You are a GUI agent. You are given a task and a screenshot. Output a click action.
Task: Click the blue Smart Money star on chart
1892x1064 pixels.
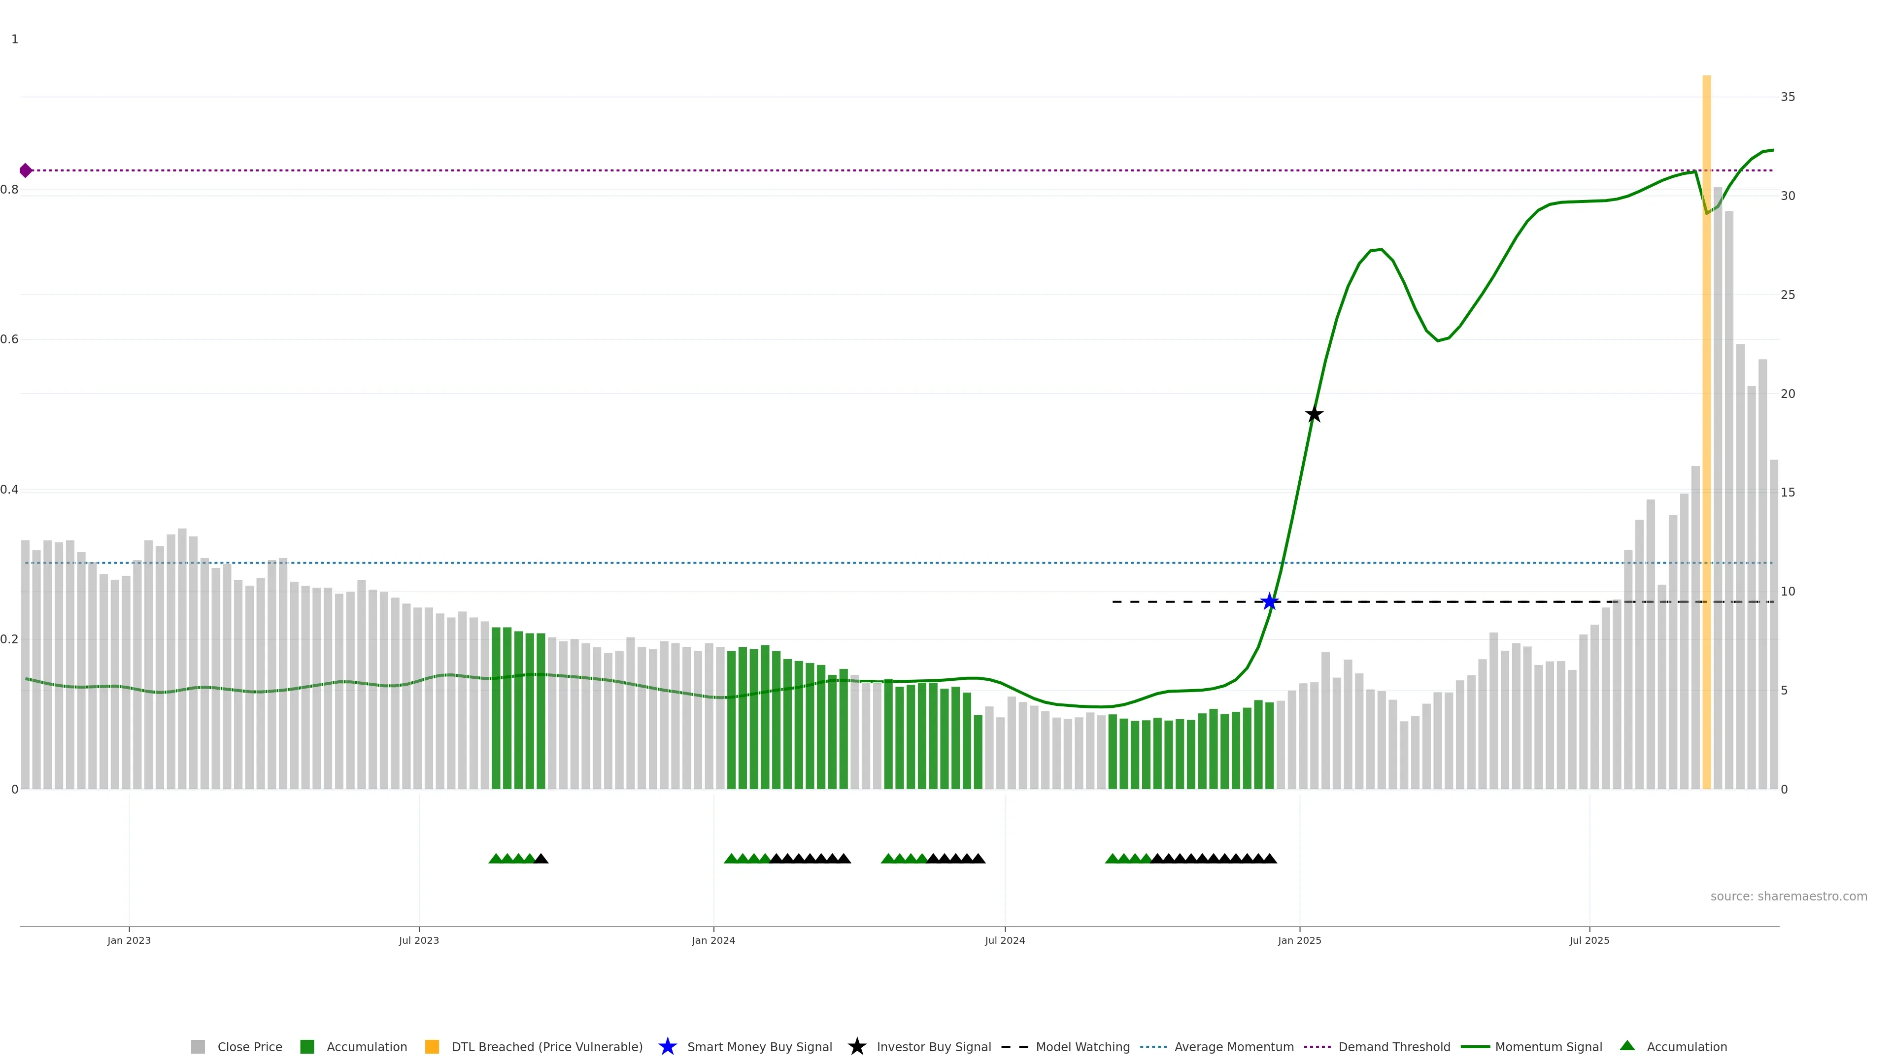point(1269,602)
